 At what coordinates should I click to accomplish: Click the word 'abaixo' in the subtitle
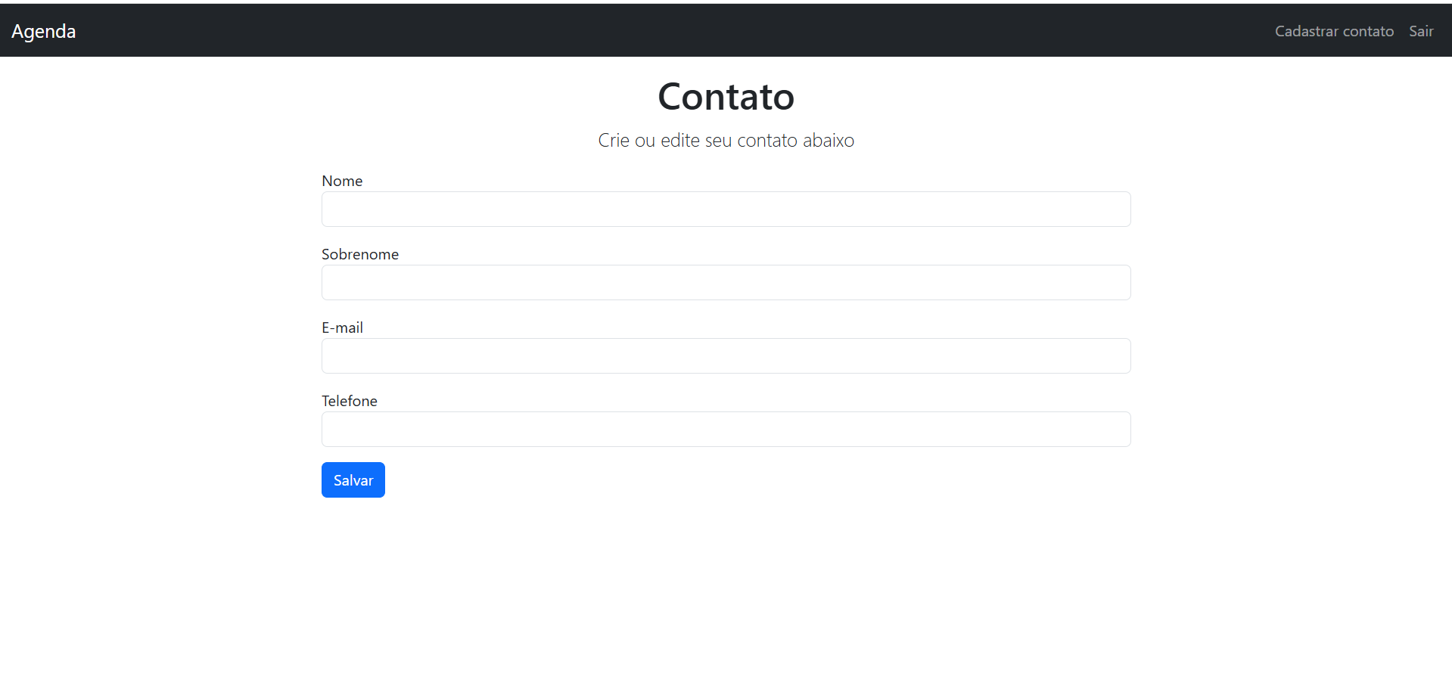828,141
